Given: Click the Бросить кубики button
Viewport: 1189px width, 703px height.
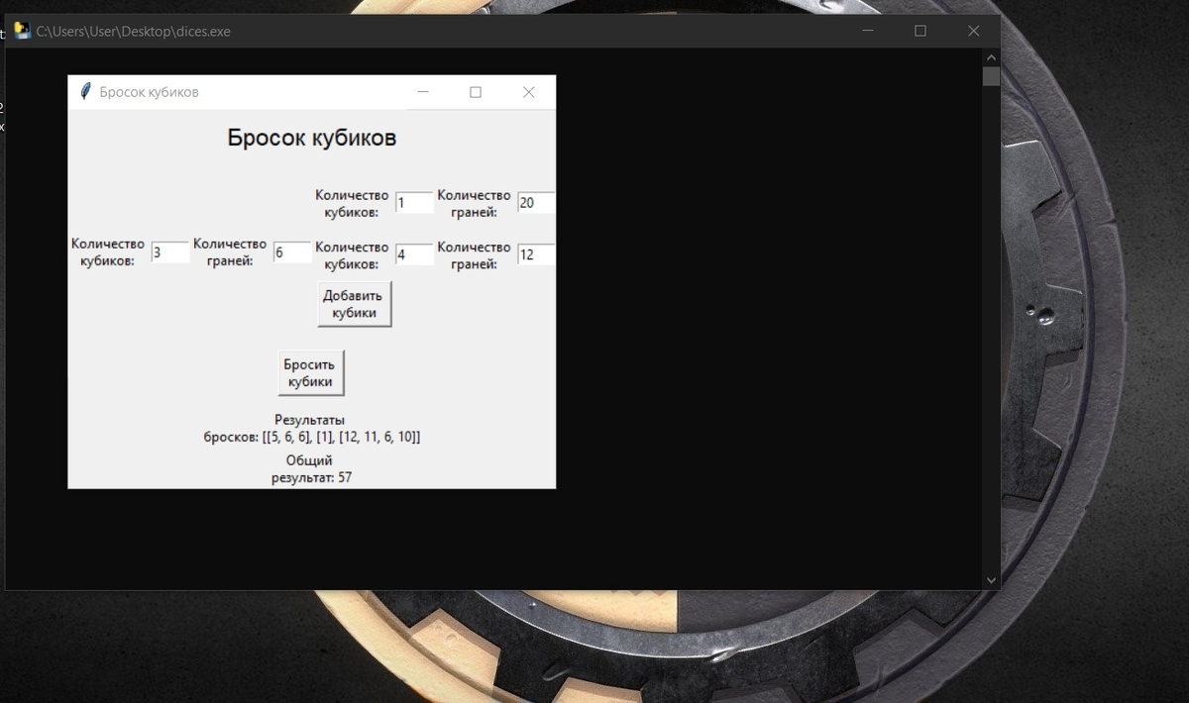Looking at the screenshot, I should coord(310,373).
